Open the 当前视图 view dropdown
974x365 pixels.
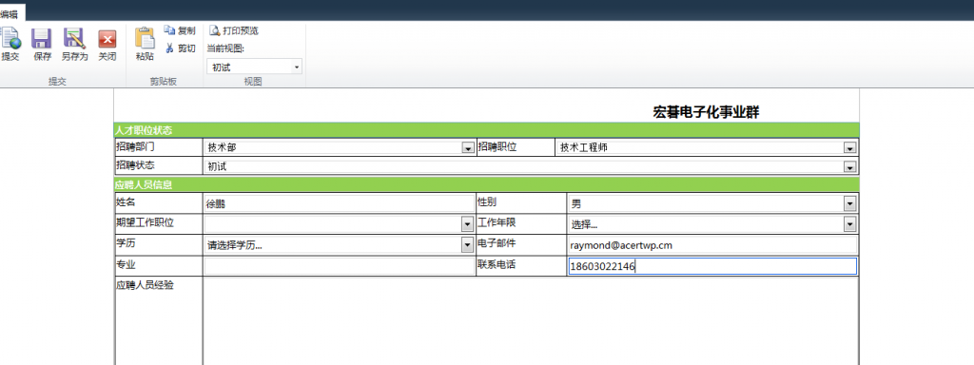[x=254, y=67]
